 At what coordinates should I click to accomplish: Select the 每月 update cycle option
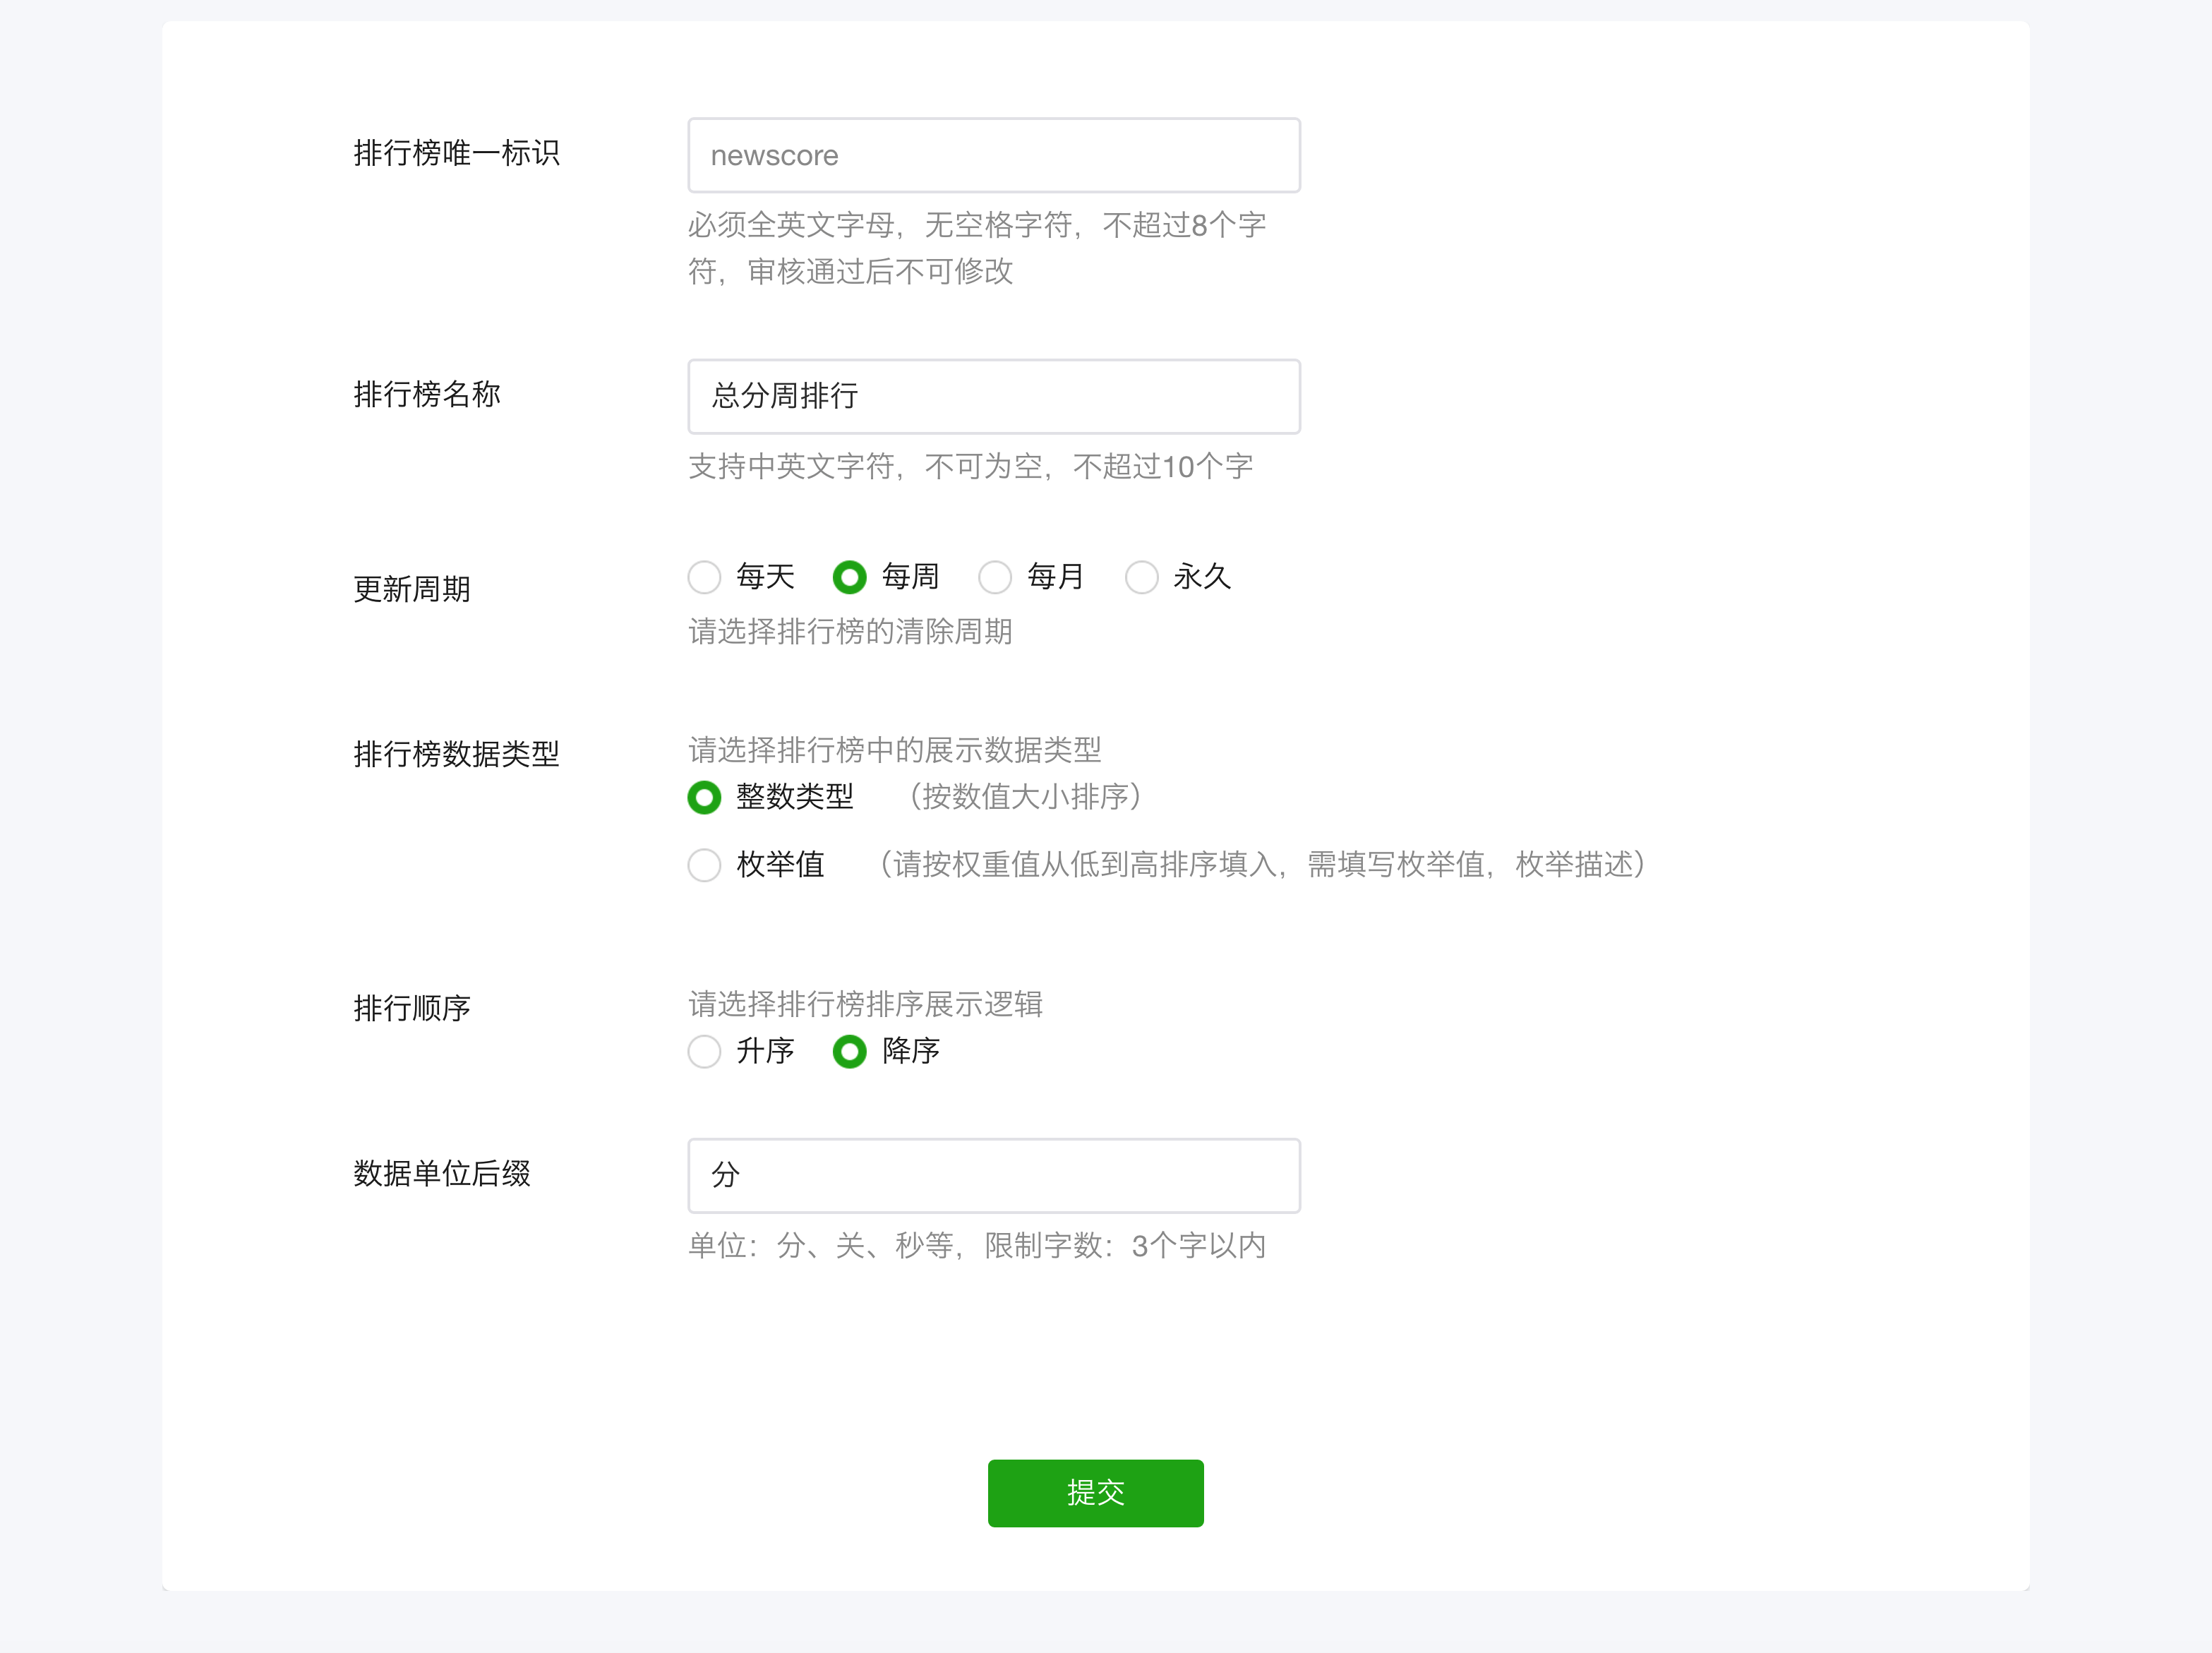(995, 577)
